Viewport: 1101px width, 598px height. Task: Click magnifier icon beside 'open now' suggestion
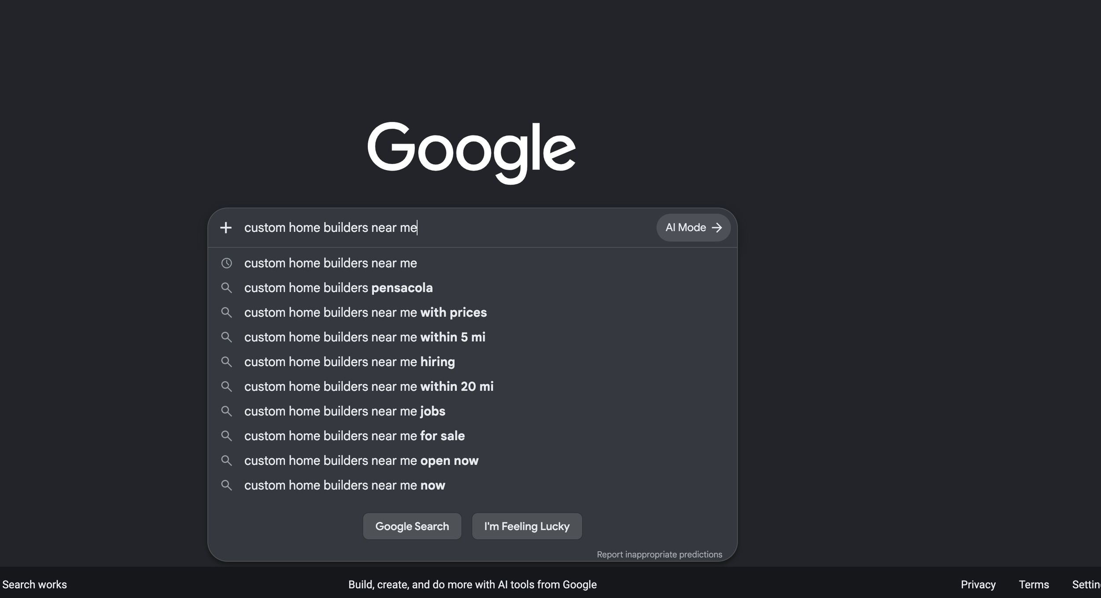pyautogui.click(x=226, y=461)
